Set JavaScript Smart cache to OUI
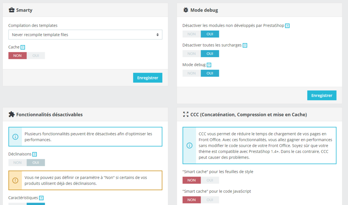This screenshot has width=348, height=205. pyautogui.click(x=210, y=200)
